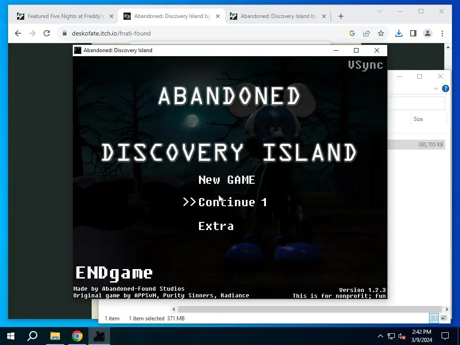Close the active Abandoned: Discovery Island tab
Viewport: 460px width, 345px height.
[218, 16]
